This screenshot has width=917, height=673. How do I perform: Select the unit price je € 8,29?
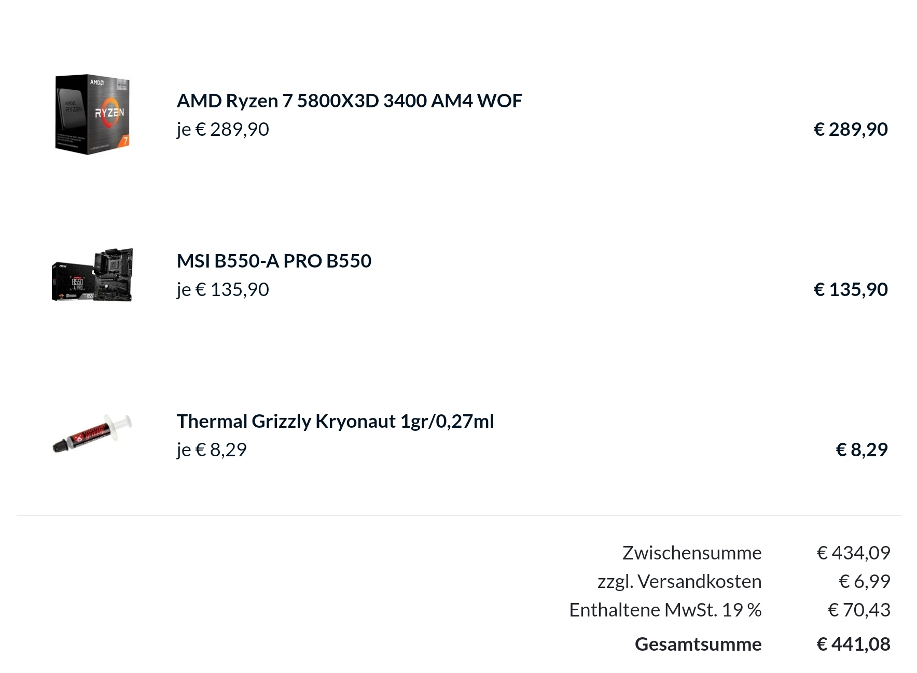212,450
